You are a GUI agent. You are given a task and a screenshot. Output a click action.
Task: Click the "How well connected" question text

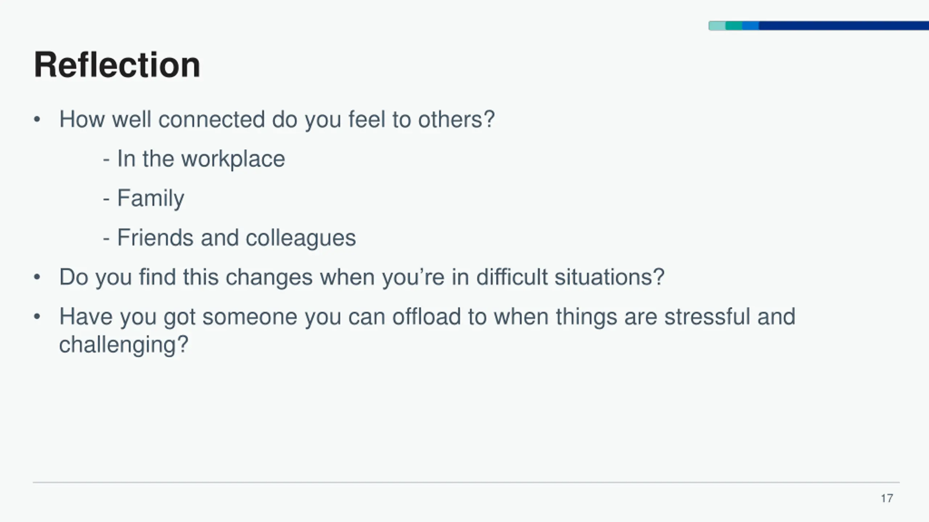pyautogui.click(x=277, y=120)
